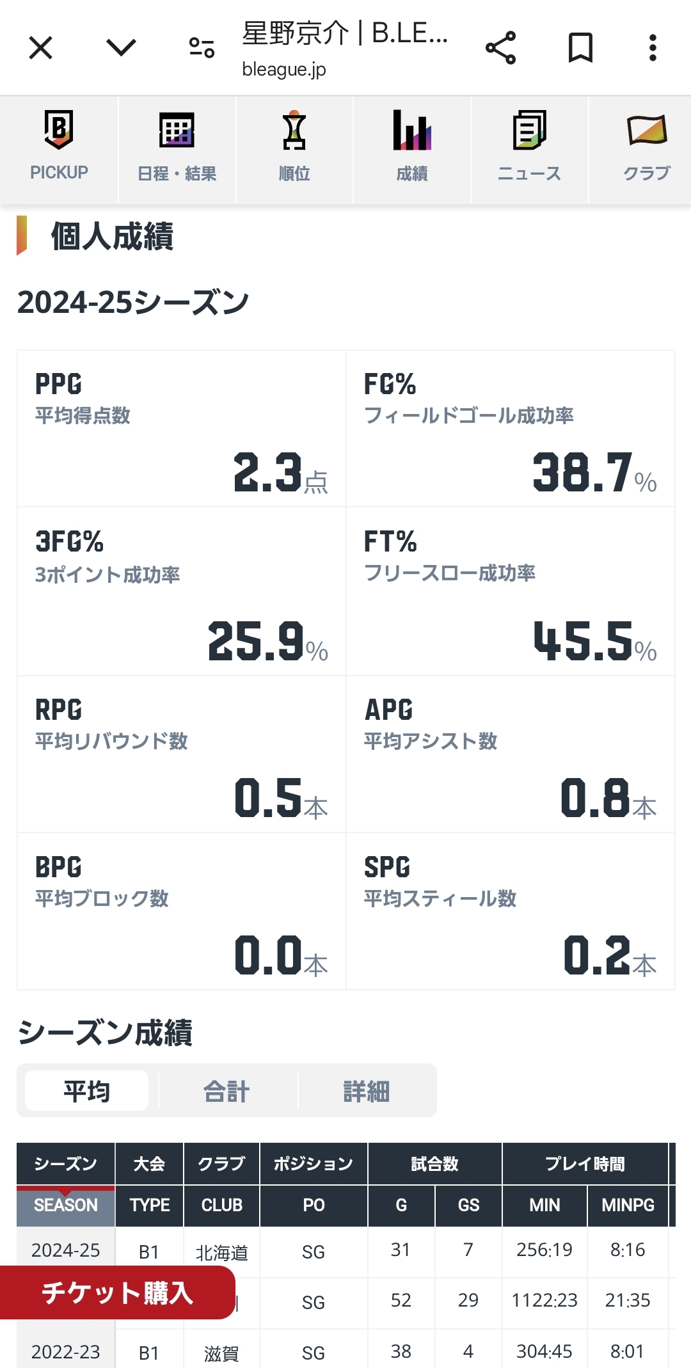The height and width of the screenshot is (1368, 691).
Task: Switch to the 詳細 stats view
Action: (366, 1091)
